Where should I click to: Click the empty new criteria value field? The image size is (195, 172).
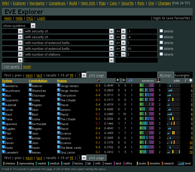136,60
